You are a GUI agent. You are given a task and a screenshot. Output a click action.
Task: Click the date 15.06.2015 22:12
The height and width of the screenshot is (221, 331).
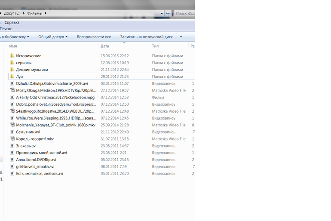[115, 56]
